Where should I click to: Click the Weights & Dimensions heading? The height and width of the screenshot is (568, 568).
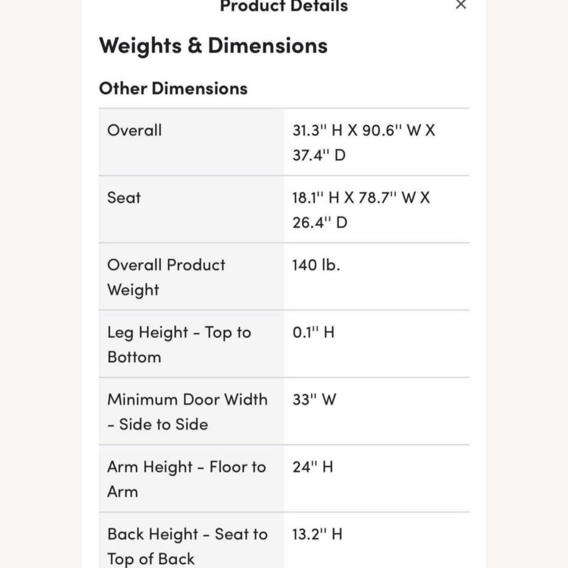(x=213, y=46)
